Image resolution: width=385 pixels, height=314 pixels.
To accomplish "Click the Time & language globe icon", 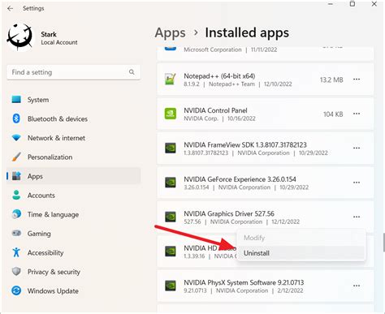I will tap(16, 214).
